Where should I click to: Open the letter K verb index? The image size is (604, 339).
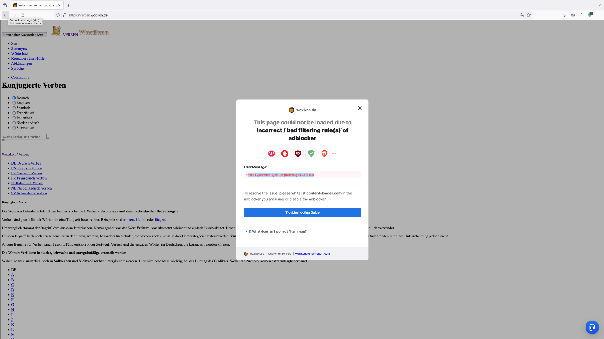13,325
